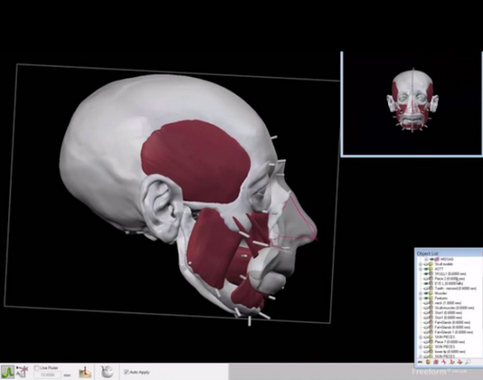Toggle MIDSAG visibility eye icon
Screen dimensions: 483x380
[432, 259]
